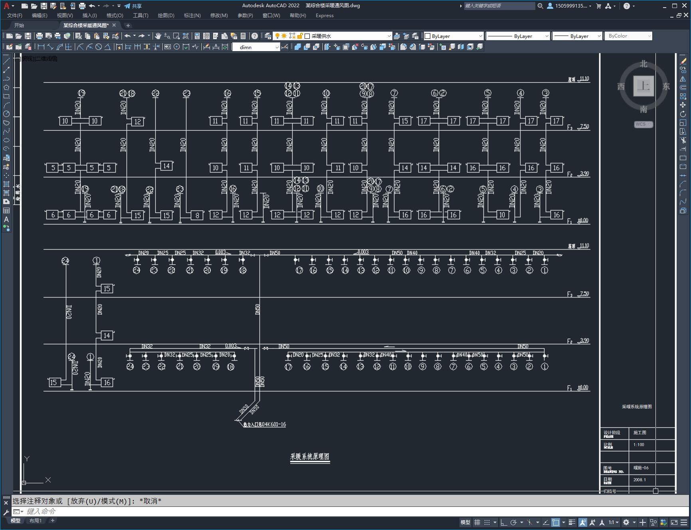Click the Linear dimension tool icon

coord(41,47)
